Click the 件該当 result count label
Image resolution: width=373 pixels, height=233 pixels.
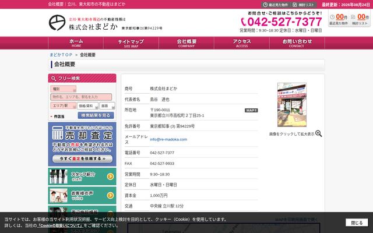(59, 116)
